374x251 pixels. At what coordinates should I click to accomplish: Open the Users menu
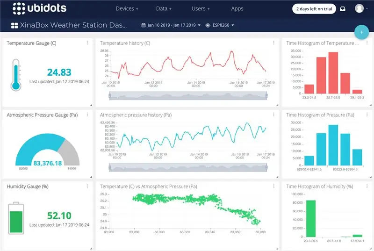click(x=201, y=9)
